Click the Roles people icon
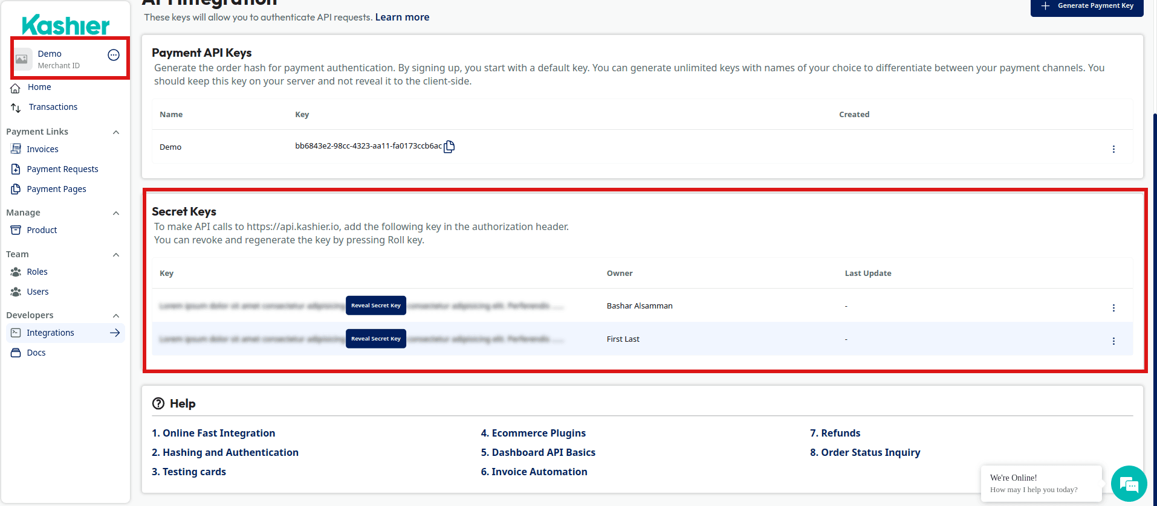The width and height of the screenshot is (1157, 506). click(16, 272)
